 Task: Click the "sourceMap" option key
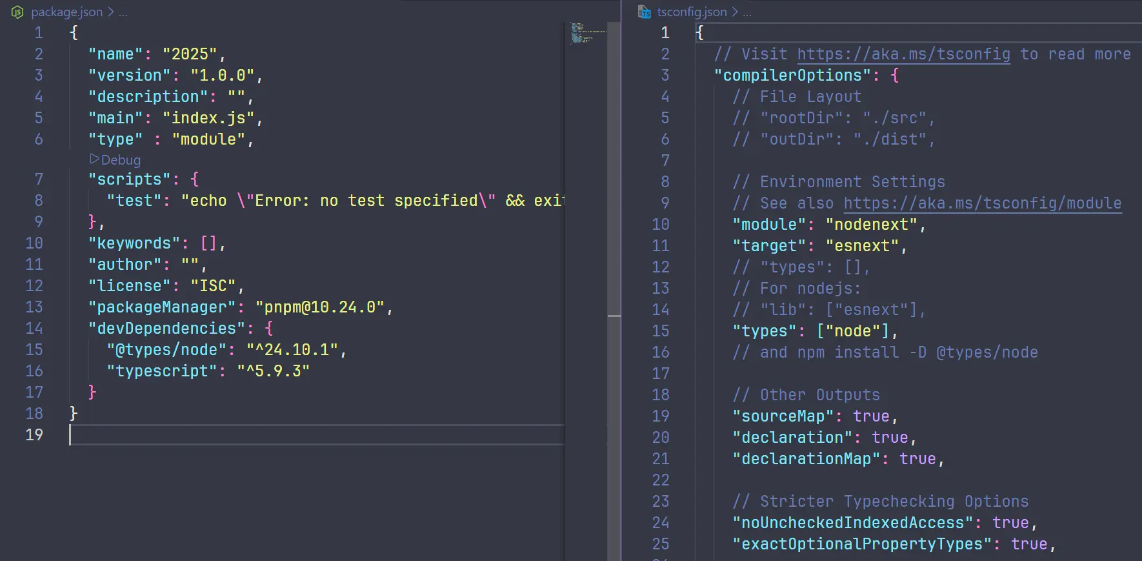pos(783,416)
